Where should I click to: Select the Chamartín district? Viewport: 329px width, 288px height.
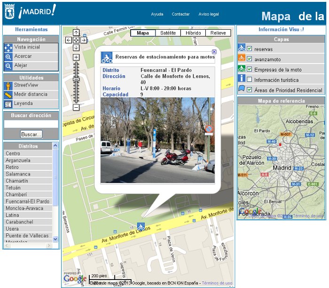[28, 181]
